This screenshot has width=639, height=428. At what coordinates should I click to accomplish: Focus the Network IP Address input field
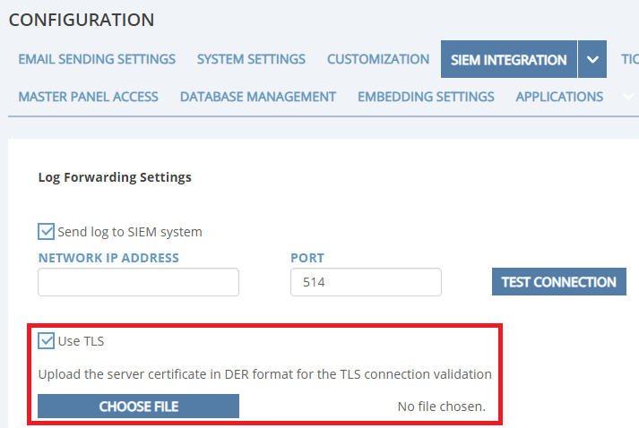point(138,282)
